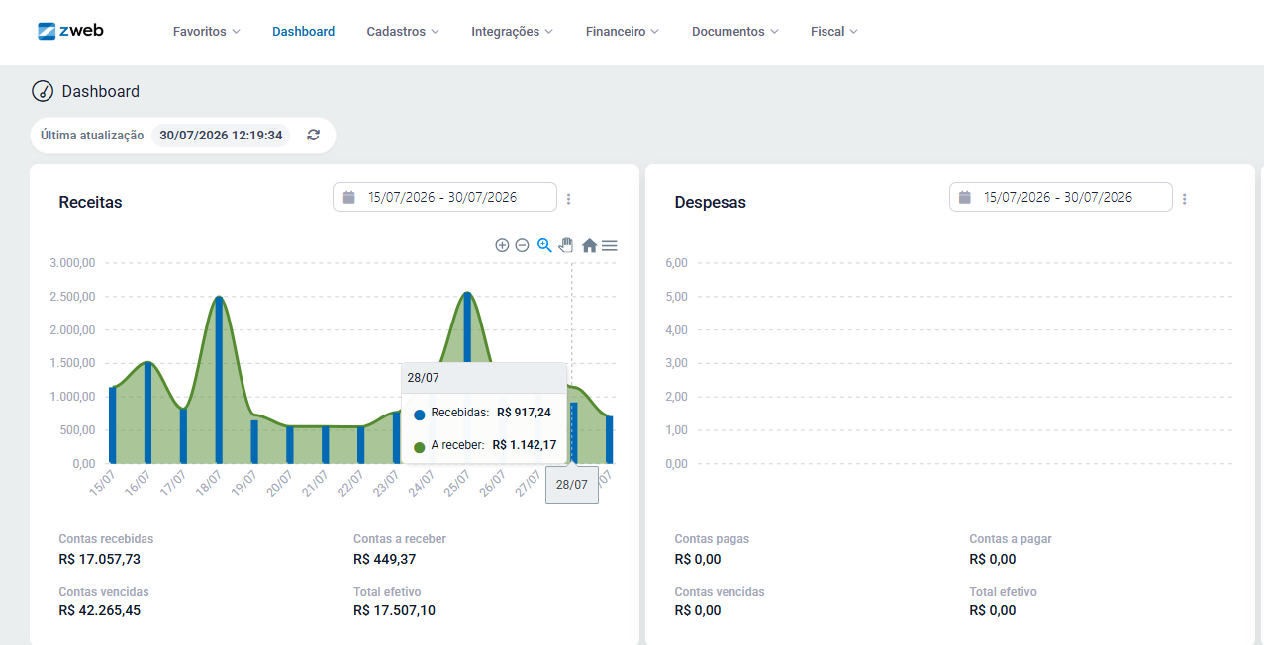Open the Financeiro menu
Screen dimensions: 1264x645
click(623, 32)
